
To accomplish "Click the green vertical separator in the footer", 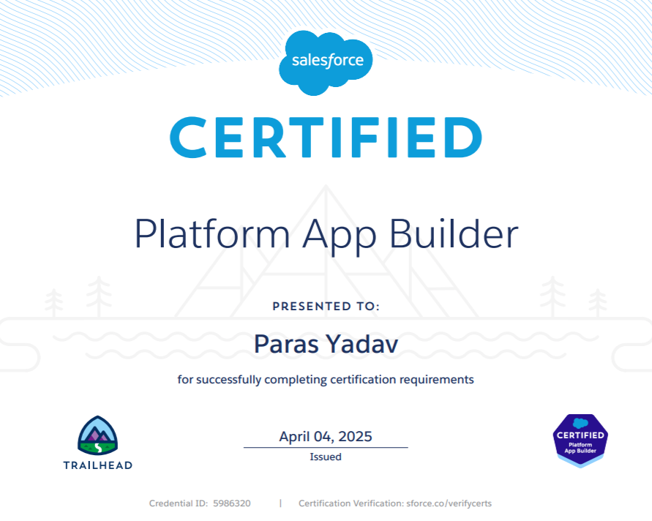I will [x=280, y=503].
